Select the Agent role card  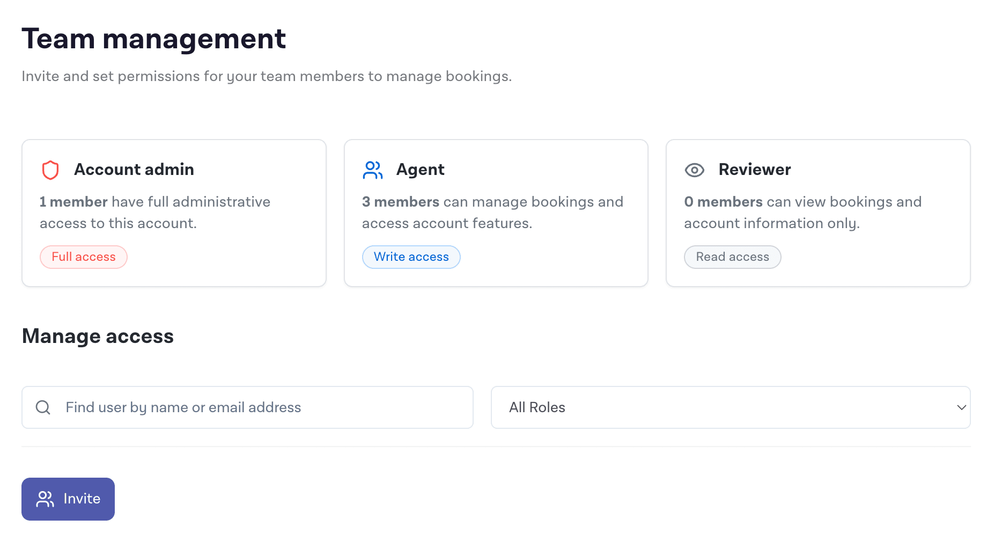tap(496, 213)
